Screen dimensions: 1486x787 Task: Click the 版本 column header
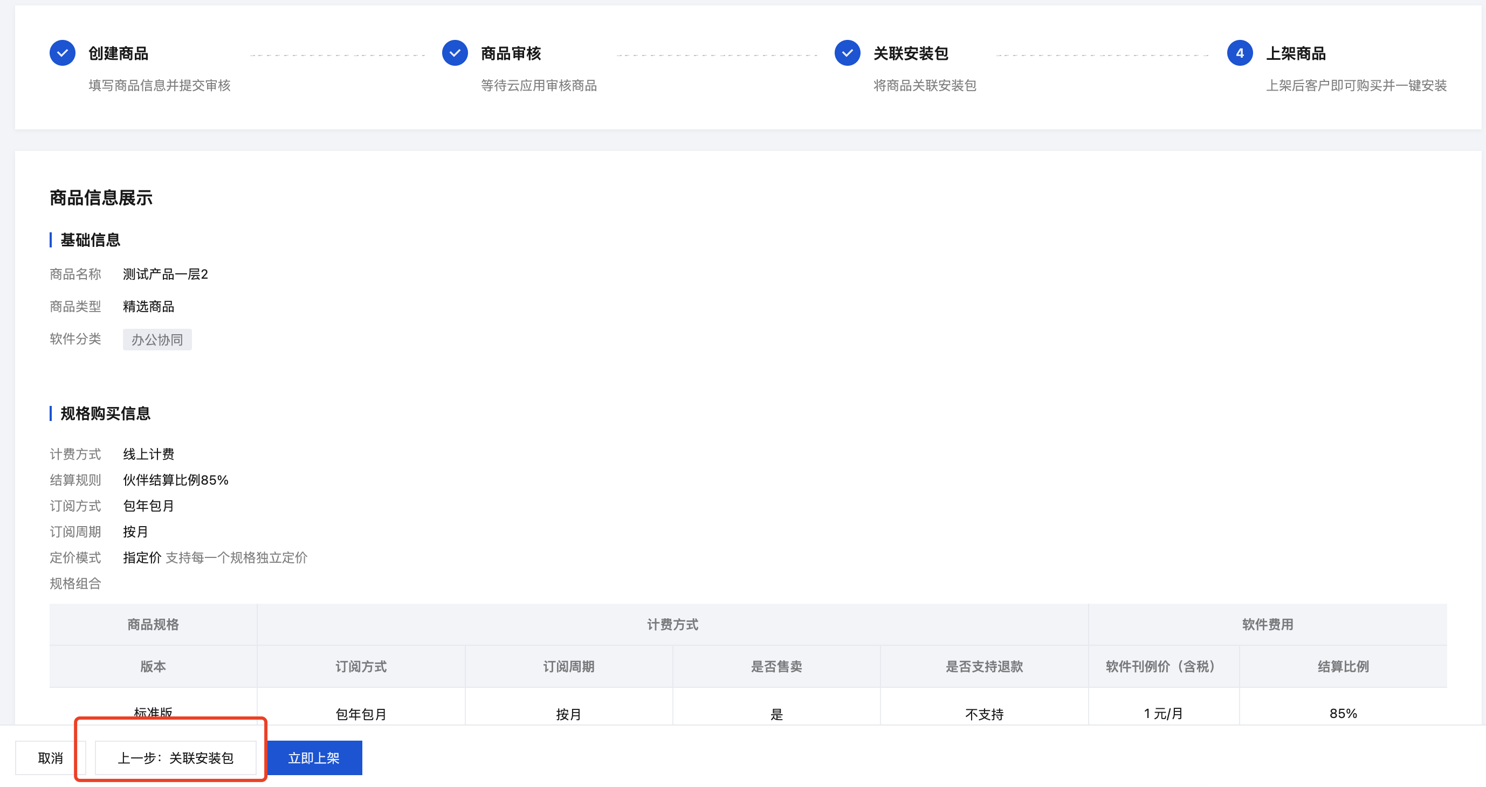(x=153, y=666)
